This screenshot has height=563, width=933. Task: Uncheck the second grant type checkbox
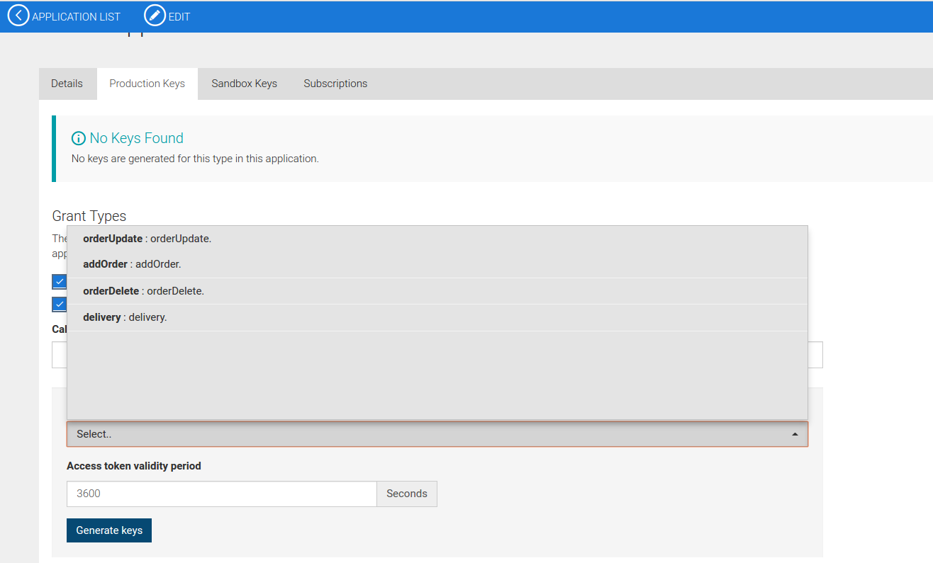pos(60,304)
